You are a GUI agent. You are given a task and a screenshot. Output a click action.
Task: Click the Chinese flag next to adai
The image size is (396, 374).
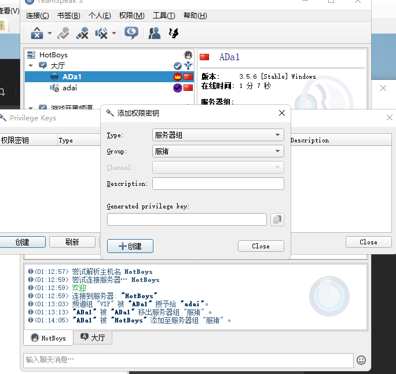(188, 88)
